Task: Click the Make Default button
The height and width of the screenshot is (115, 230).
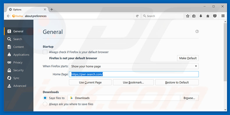Action: tap(188, 58)
